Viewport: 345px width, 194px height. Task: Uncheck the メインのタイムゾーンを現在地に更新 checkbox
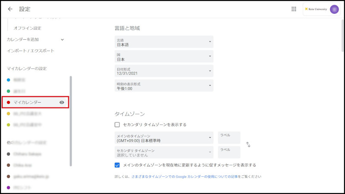[x=117, y=165]
